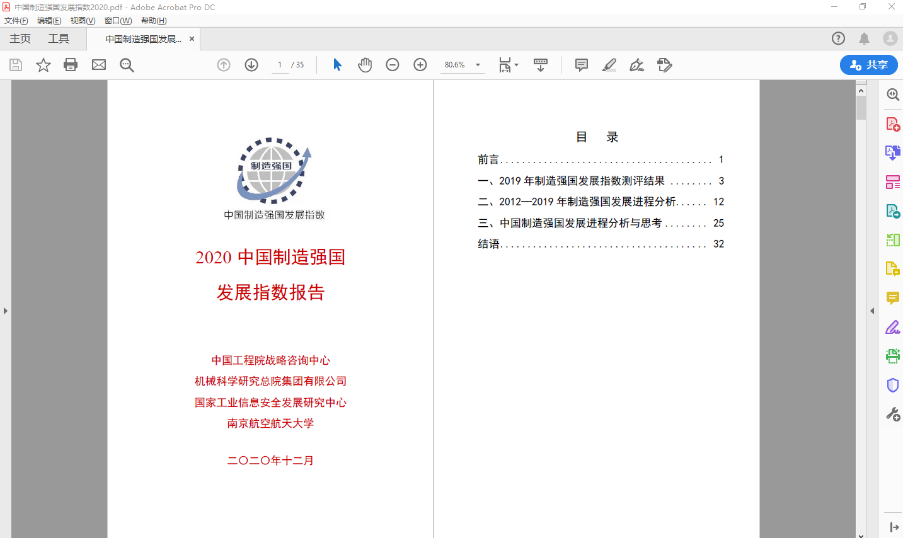Open the user account profile icon
The image size is (903, 538).
890,38
